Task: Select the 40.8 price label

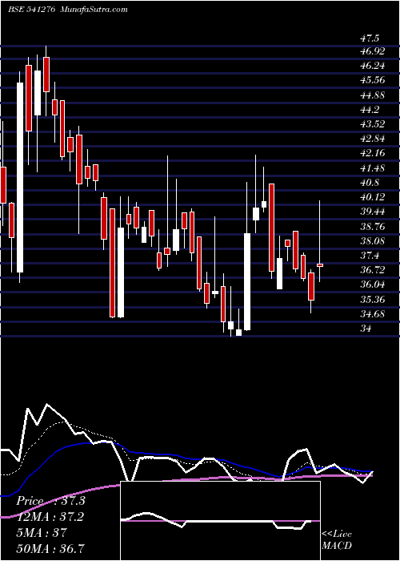Action: point(370,183)
